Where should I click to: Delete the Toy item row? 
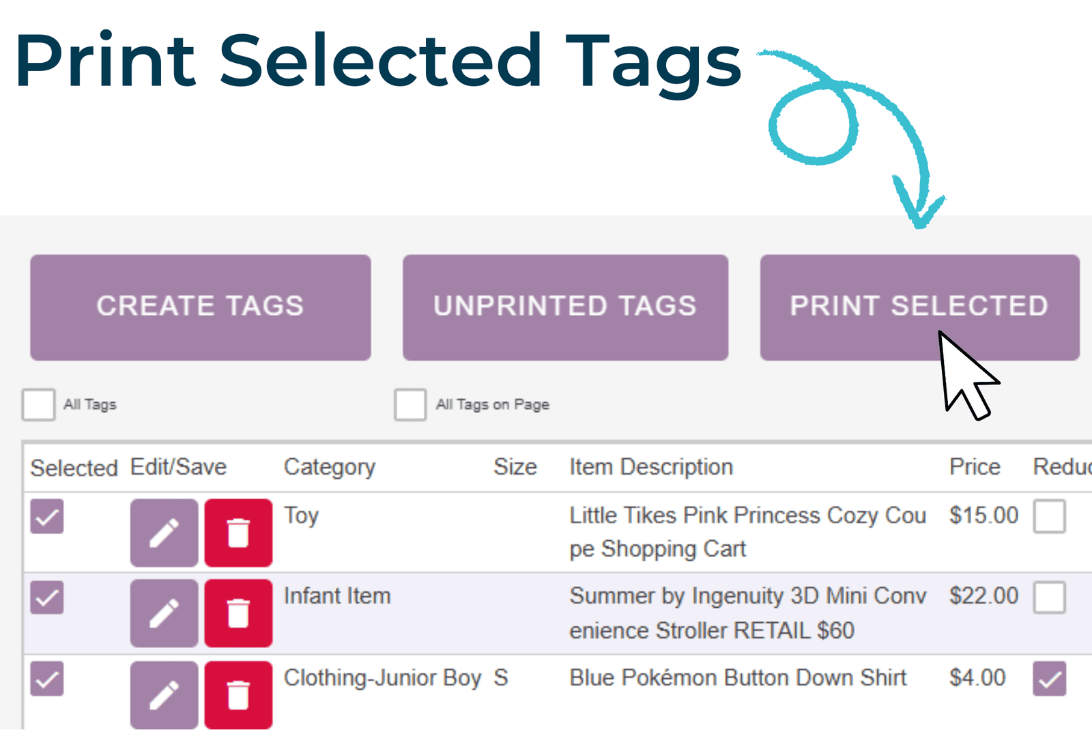(238, 533)
